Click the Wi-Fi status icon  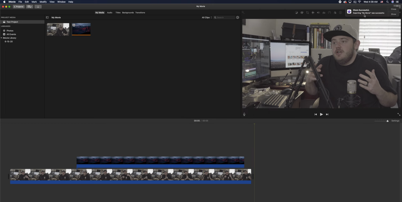tap(360, 2)
